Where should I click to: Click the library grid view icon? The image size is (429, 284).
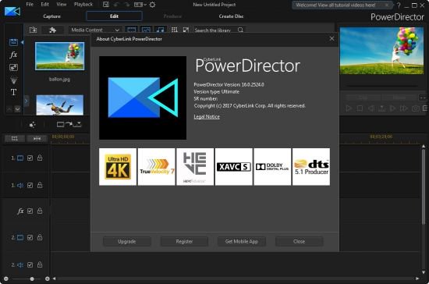point(175,30)
